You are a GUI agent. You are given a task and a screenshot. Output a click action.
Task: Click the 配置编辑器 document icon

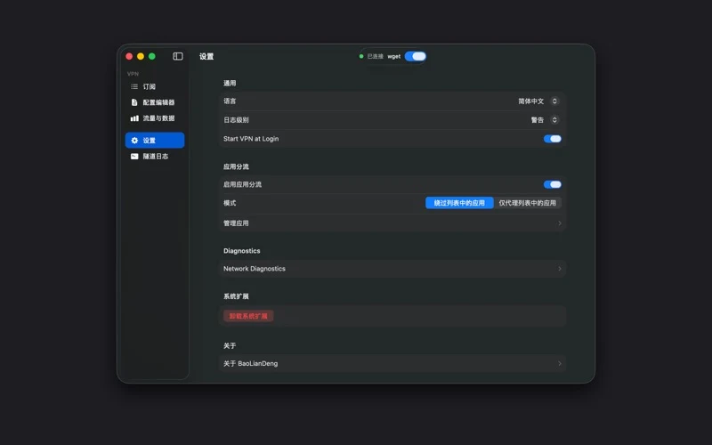tap(134, 102)
